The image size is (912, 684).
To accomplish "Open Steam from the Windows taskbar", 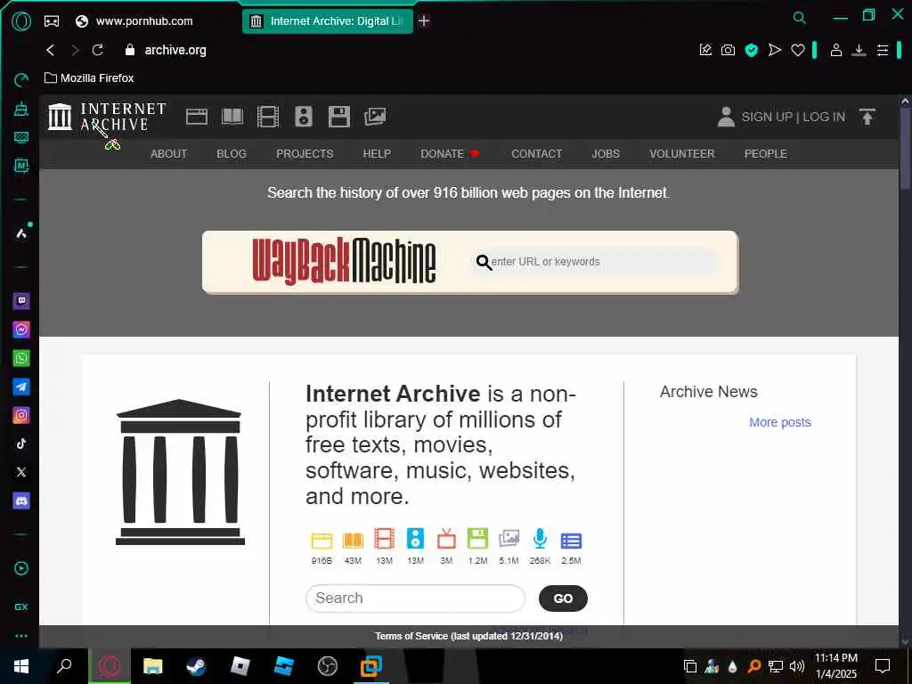I will [196, 666].
